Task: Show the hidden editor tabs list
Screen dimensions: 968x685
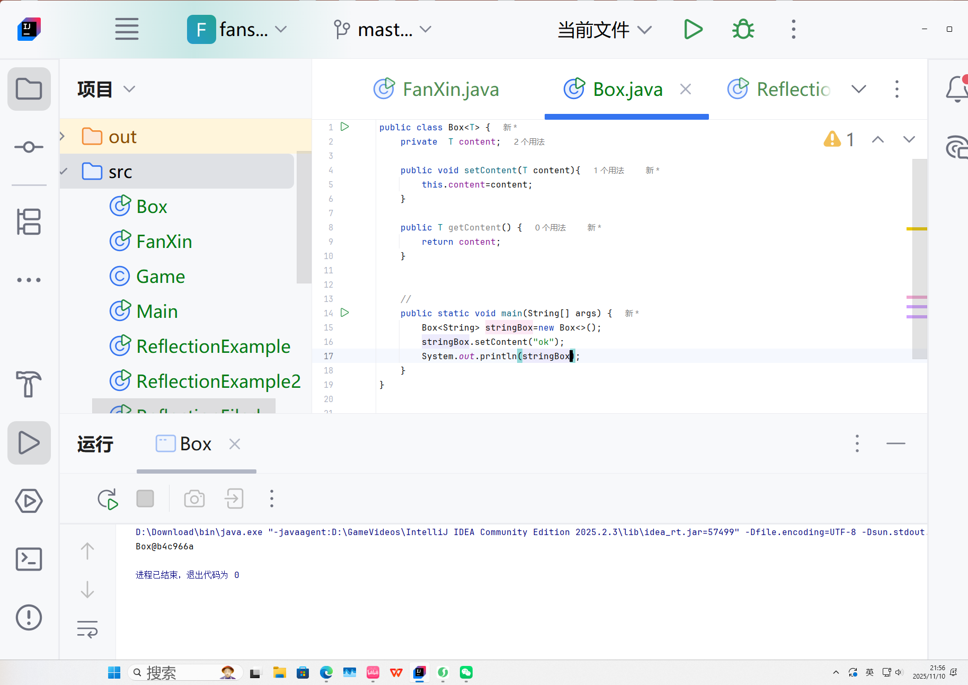Action: [859, 89]
